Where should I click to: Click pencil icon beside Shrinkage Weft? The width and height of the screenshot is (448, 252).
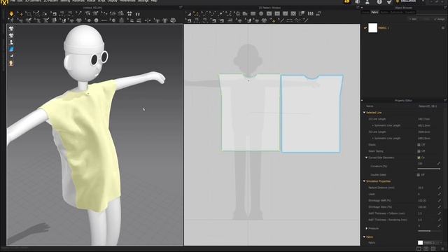tap(439, 201)
